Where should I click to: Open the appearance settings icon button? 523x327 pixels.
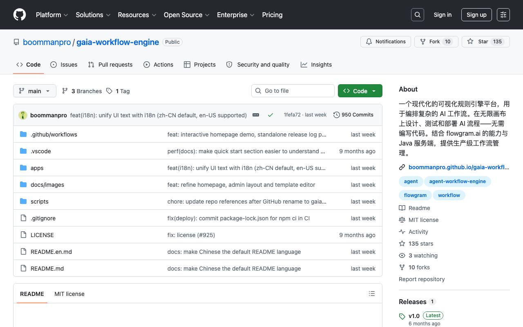tap(503, 15)
